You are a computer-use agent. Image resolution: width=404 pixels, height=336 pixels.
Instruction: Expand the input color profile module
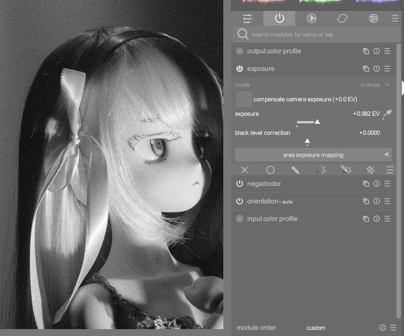pos(272,219)
